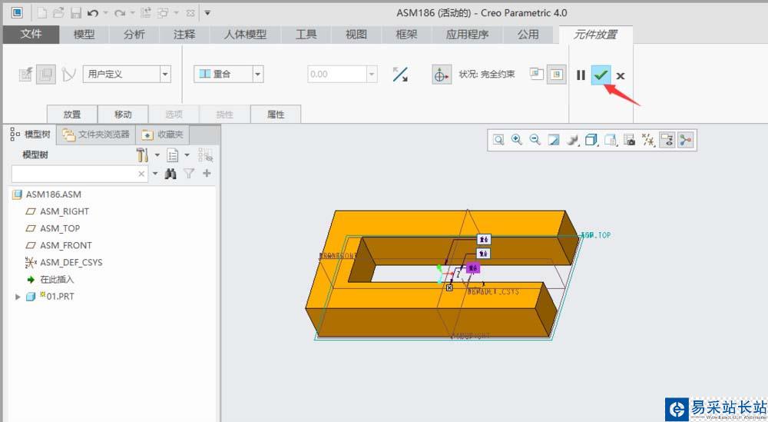768x422 pixels.
Task: Pause the component placement tool
Action: [x=581, y=75]
